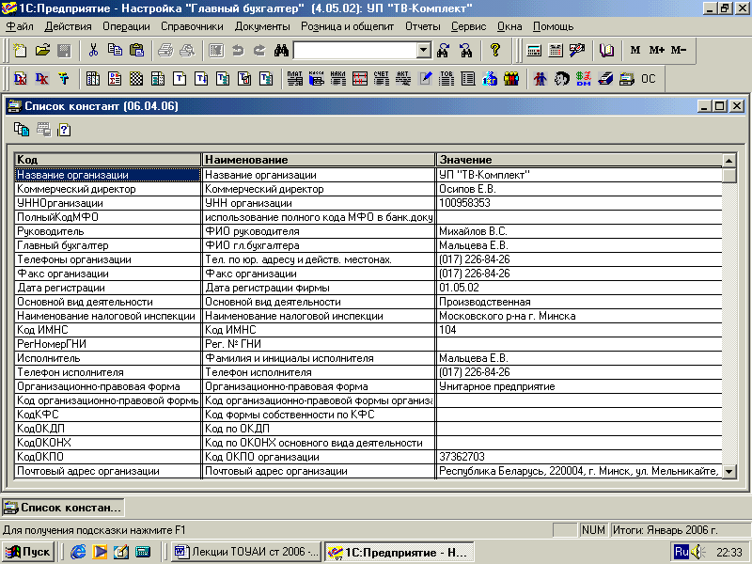Open the Справочники menu
This screenshot has width=752, height=564.
coord(192,27)
